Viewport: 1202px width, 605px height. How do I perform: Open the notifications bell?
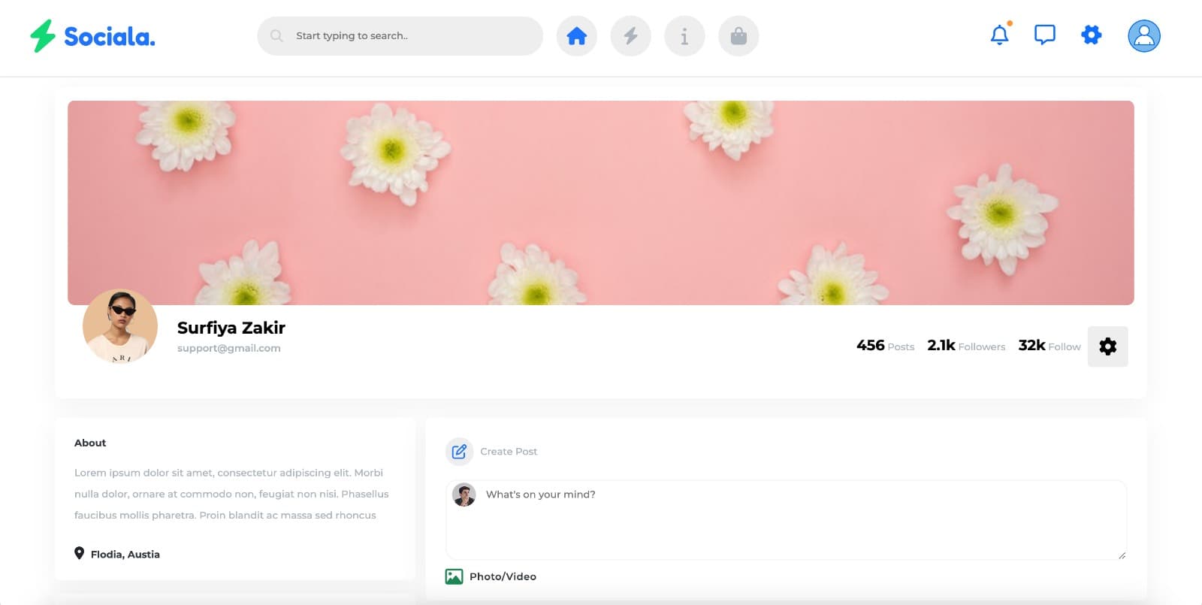coord(1000,35)
